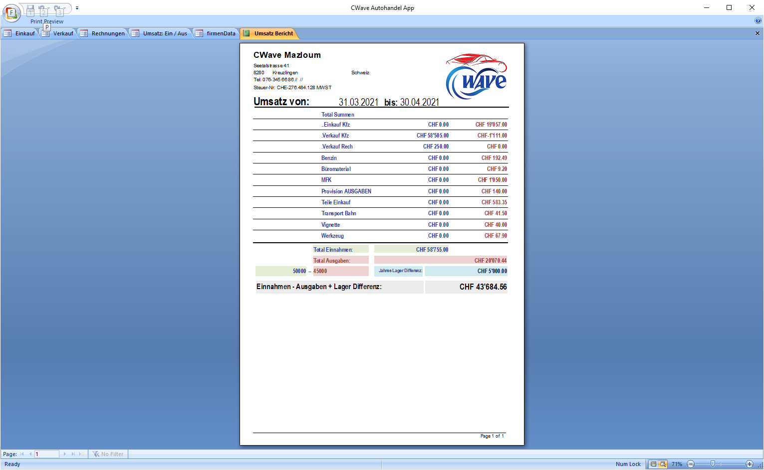Click the zoom out minus button
764x470 pixels.
(x=691, y=464)
